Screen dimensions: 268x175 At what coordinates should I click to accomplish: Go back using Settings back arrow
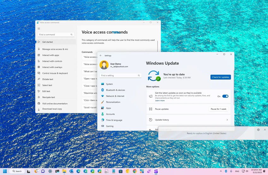tap(101, 55)
